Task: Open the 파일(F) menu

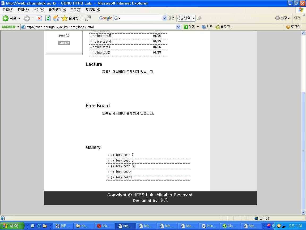Action: (8, 10)
